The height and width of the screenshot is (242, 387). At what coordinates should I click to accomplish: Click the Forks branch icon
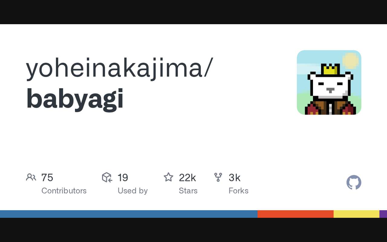coord(218,177)
